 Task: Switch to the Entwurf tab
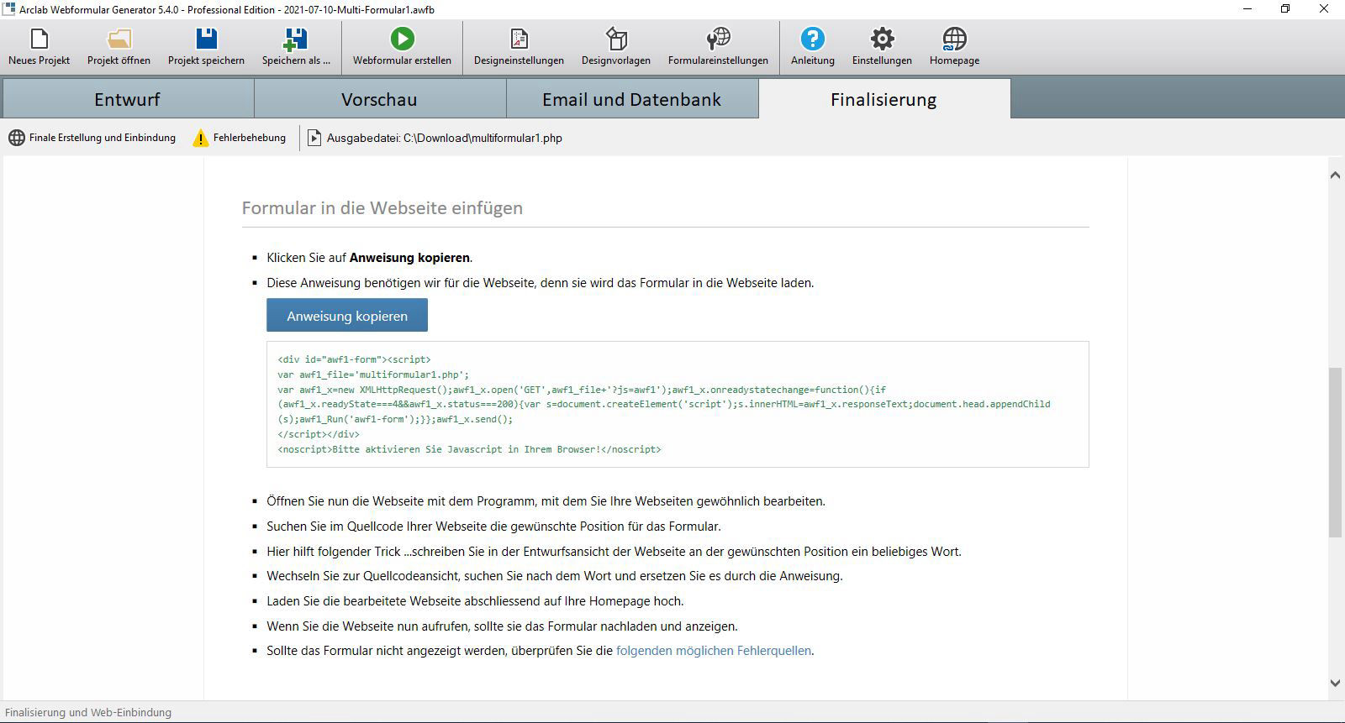(x=127, y=99)
